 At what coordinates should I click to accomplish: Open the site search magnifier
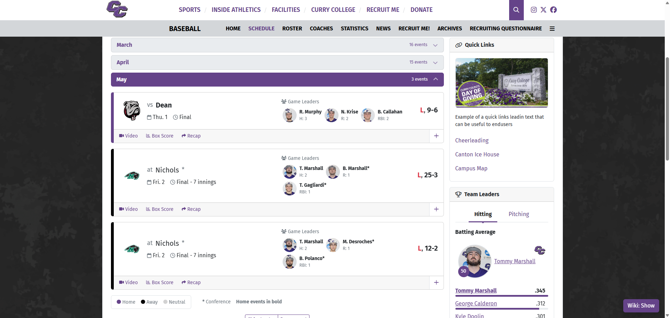point(516,10)
